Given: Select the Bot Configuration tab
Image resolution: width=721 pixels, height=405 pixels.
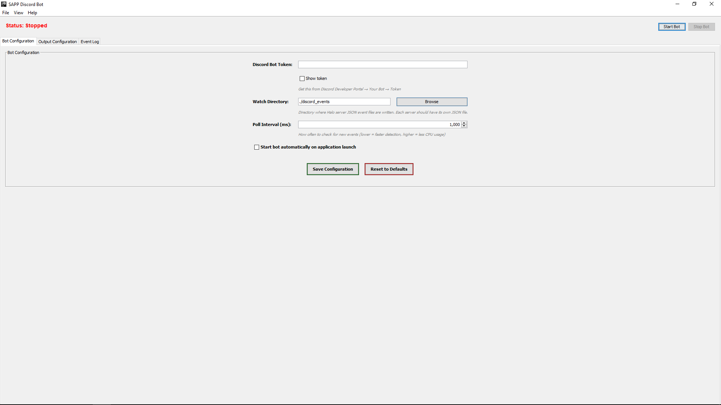Looking at the screenshot, I should [18, 41].
